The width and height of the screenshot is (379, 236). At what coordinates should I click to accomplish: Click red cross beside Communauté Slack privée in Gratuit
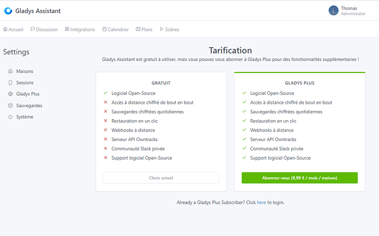[105, 149]
